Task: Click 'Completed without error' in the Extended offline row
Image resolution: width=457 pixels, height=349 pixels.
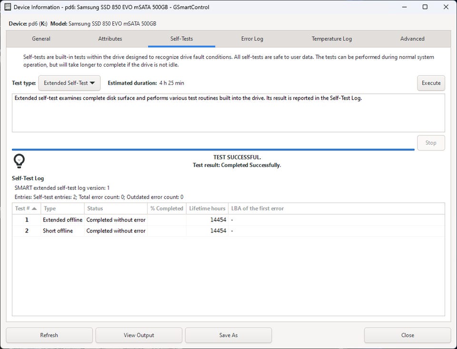Action: point(116,220)
